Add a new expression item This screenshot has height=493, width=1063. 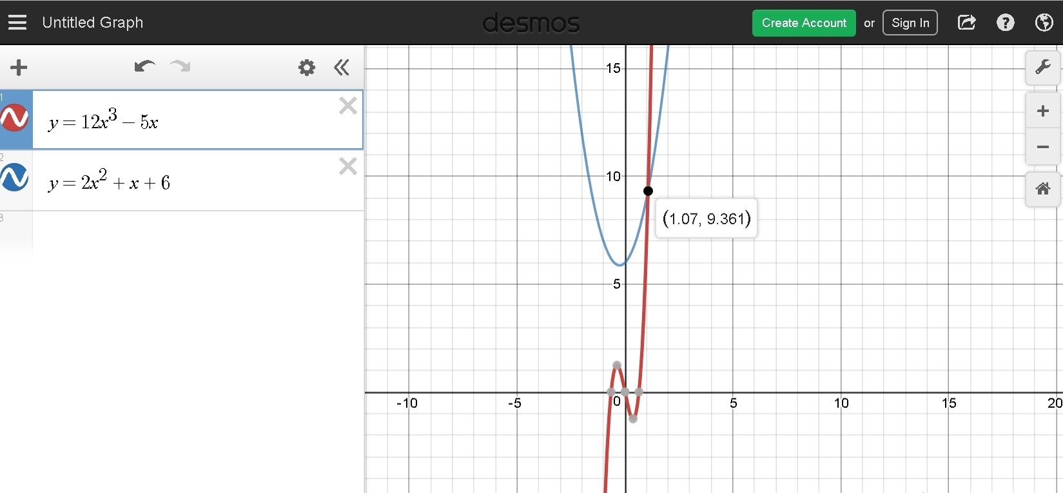[x=19, y=67]
